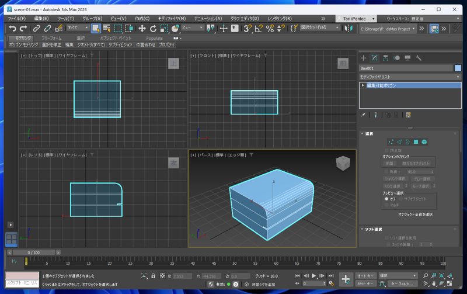The width and height of the screenshot is (467, 294).
Task: Open the reference coordinate system ビュー dropdown
Action: click(x=193, y=27)
